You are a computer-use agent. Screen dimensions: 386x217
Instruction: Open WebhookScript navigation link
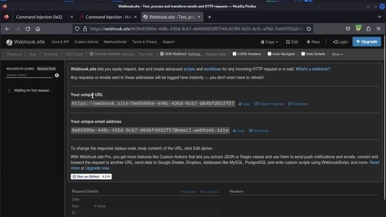tap(115, 42)
